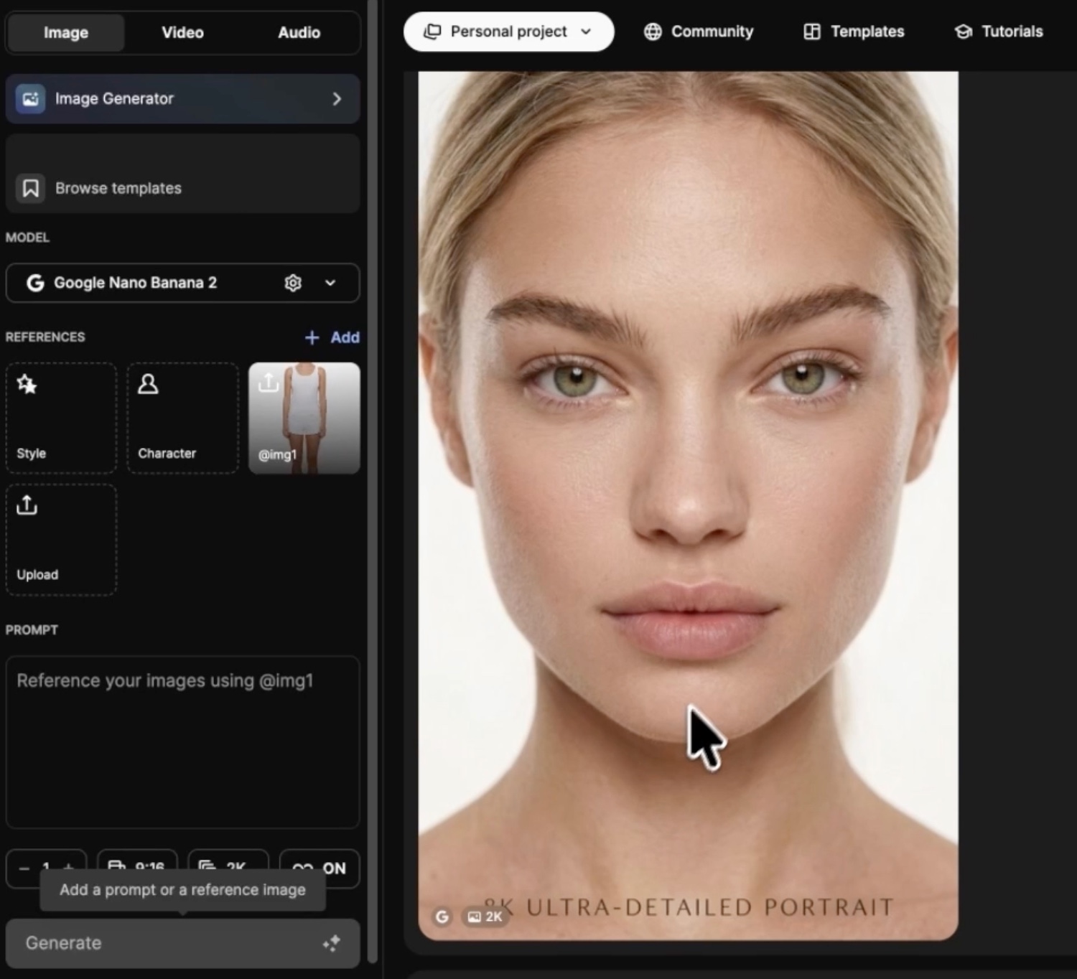
Task: Open model settings gear icon
Action: point(293,283)
